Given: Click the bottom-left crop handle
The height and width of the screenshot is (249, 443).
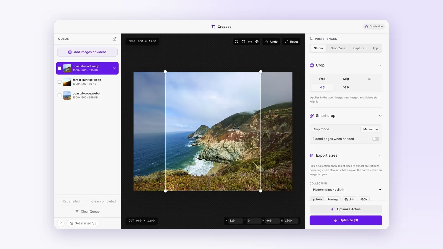Looking at the screenshot, I should [x=165, y=191].
